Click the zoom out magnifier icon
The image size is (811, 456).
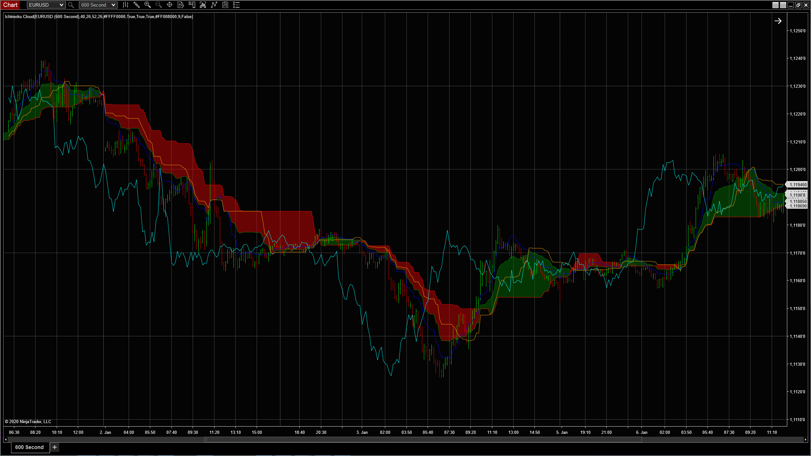click(x=159, y=5)
